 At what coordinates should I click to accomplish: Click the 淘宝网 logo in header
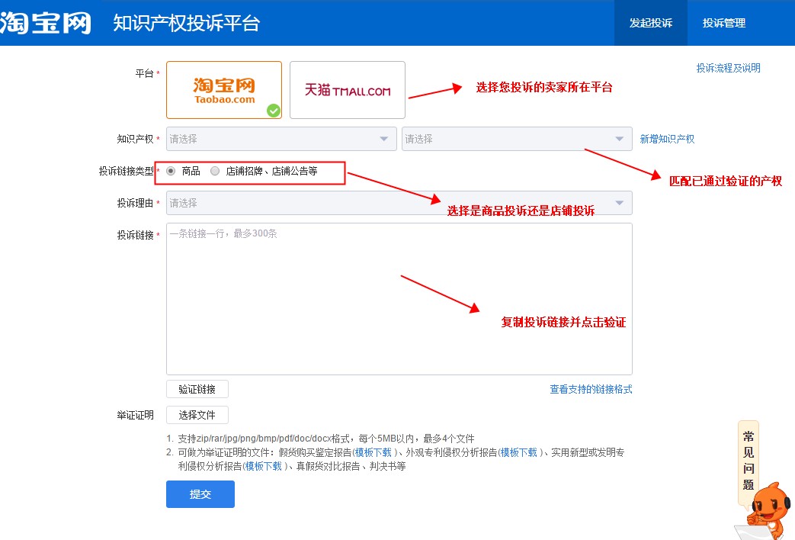[x=46, y=23]
